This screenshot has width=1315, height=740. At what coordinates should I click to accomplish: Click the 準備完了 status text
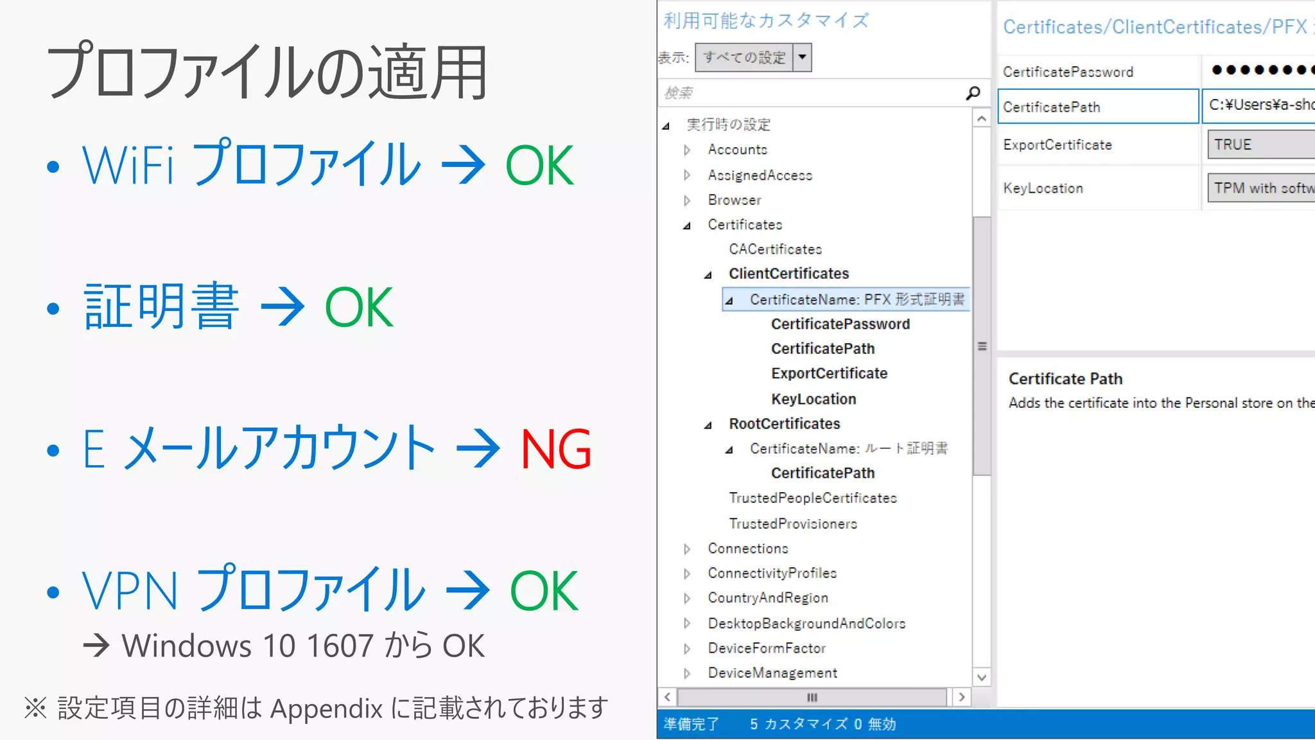pos(691,724)
